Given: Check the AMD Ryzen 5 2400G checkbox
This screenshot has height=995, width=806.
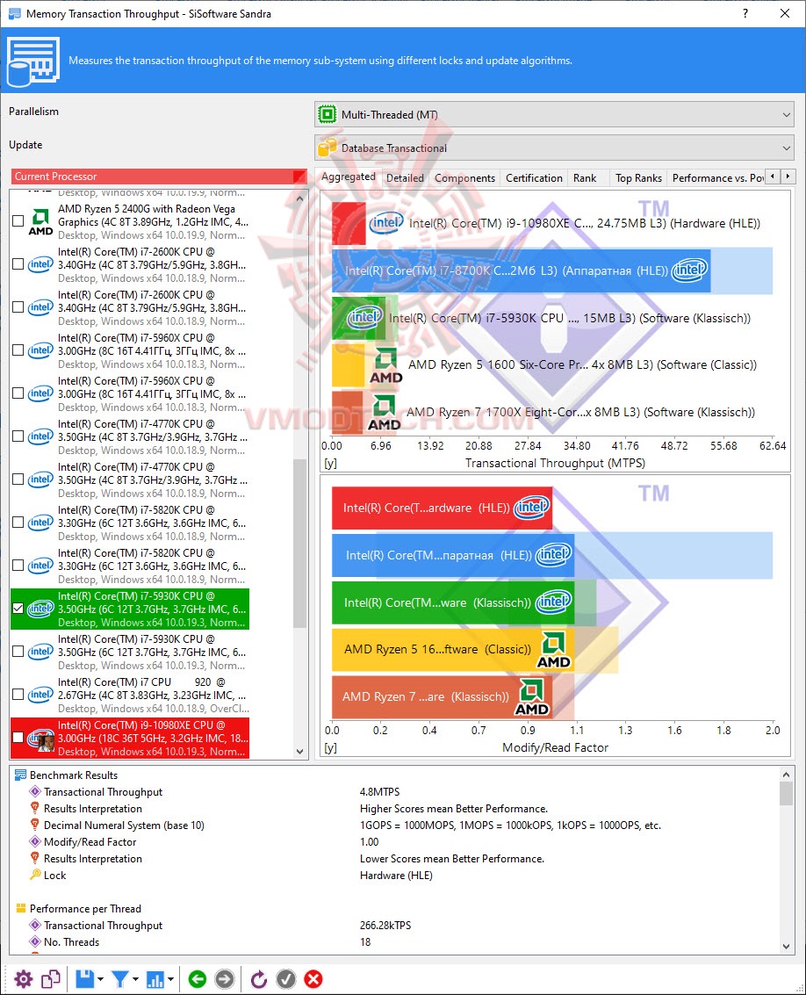Looking at the screenshot, I should (x=18, y=220).
